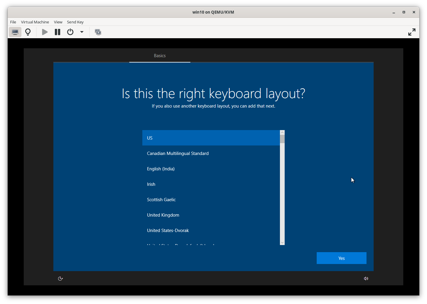
Task: Switch to fullscreen view icon
Action: tap(412, 32)
